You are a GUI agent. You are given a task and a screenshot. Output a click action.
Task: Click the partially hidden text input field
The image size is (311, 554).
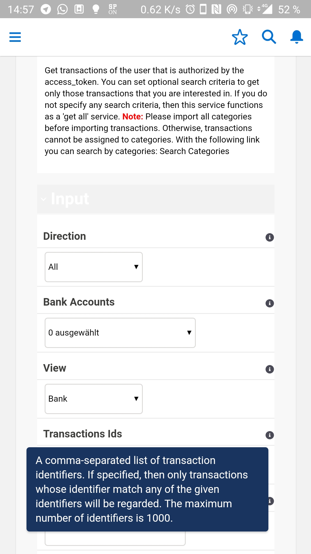[x=115, y=538]
